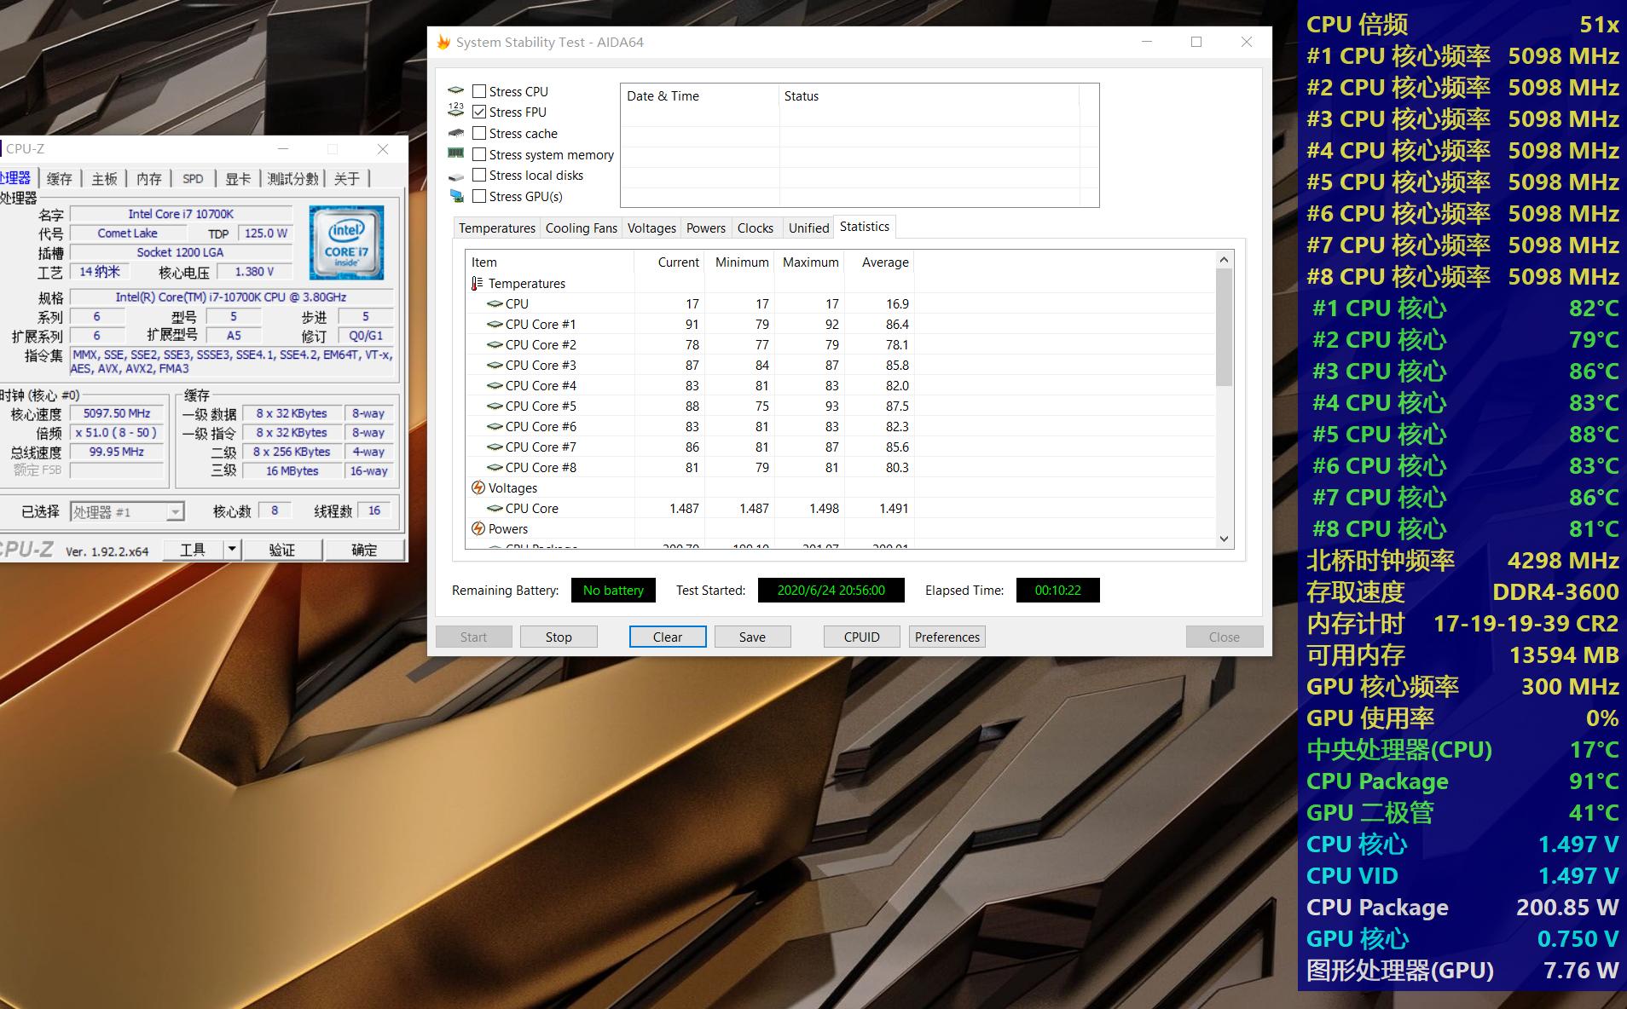Click the Current column header in statistics
1627x1009 pixels.
coord(669,262)
